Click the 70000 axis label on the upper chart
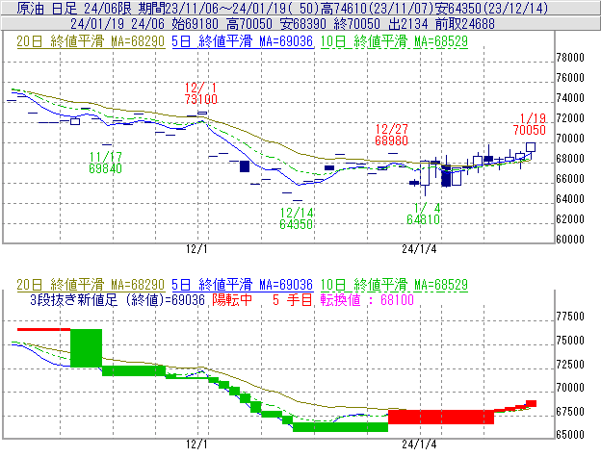This screenshot has width=601, height=457. (570, 139)
